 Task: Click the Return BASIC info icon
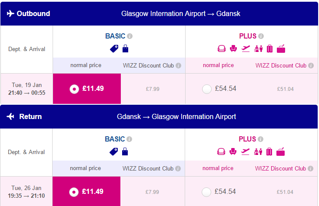coord(130,139)
